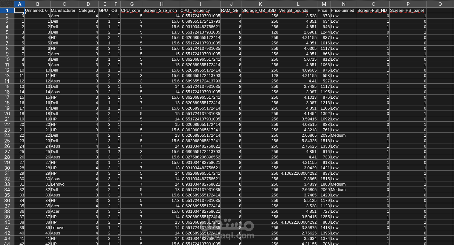Click the empty active cell A1
The height and width of the screenshot is (245, 454).
tap(20, 10)
